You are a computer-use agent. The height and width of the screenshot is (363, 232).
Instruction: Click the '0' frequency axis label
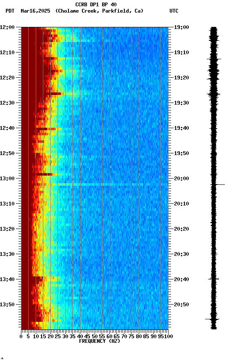(21, 337)
